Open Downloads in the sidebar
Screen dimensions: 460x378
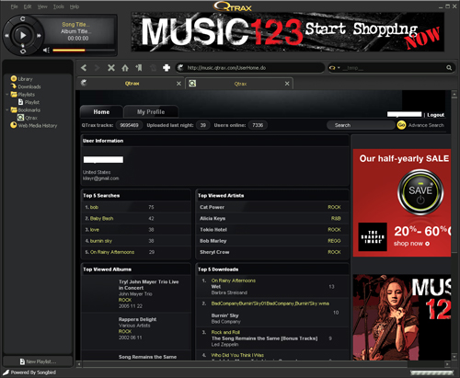tap(26, 86)
